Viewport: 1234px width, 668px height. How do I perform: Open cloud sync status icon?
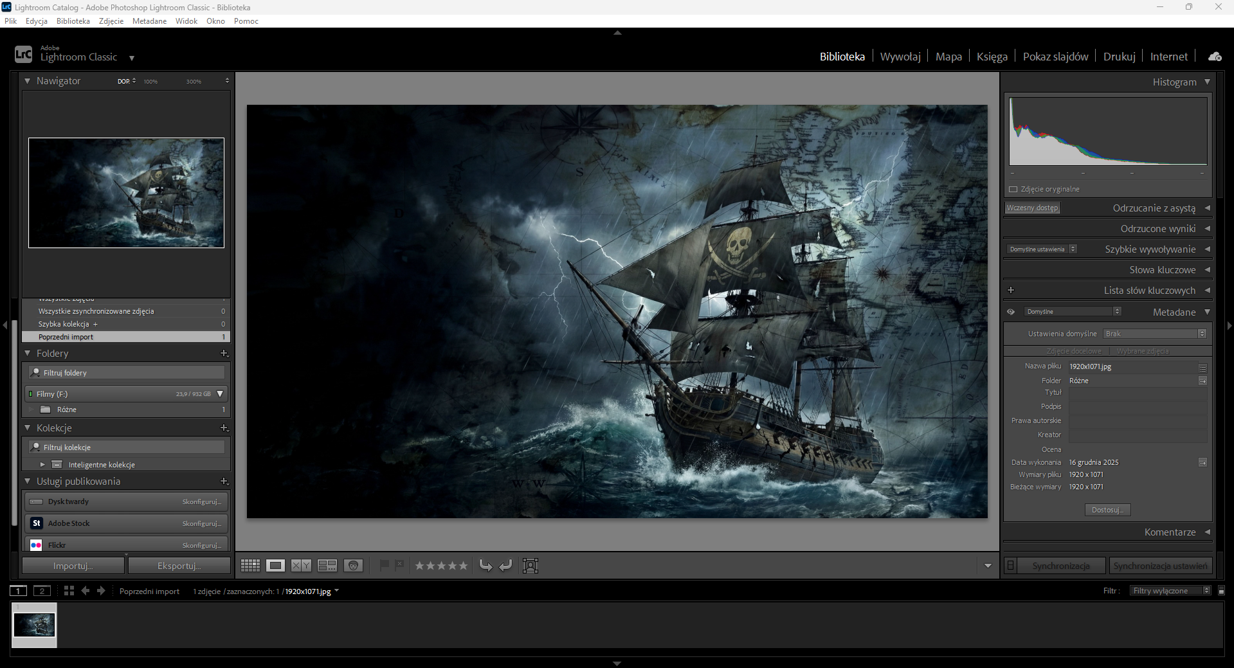point(1215,57)
